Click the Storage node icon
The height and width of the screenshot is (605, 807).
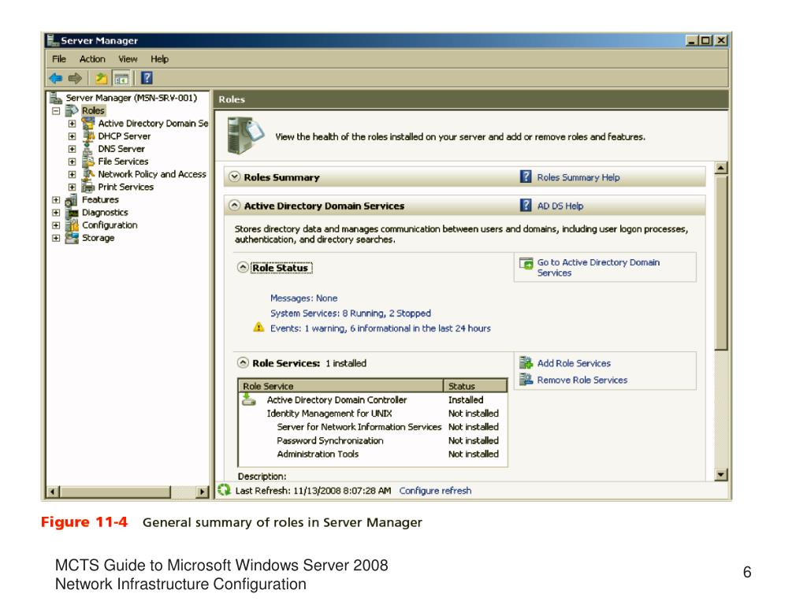coord(72,238)
